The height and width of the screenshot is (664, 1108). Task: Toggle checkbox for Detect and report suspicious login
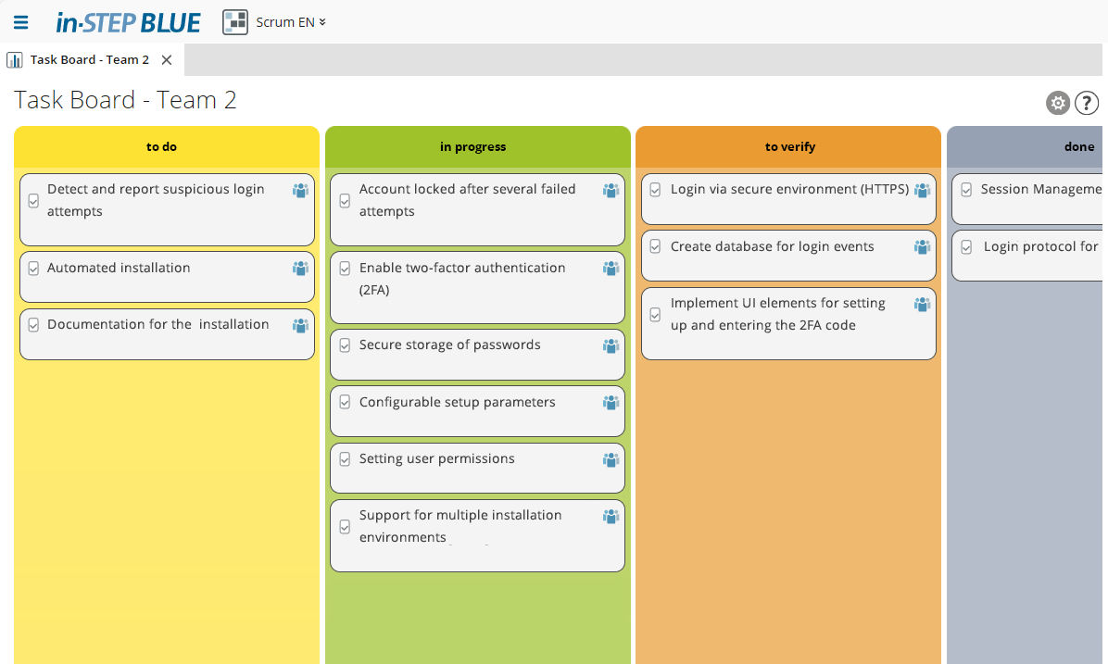click(33, 200)
